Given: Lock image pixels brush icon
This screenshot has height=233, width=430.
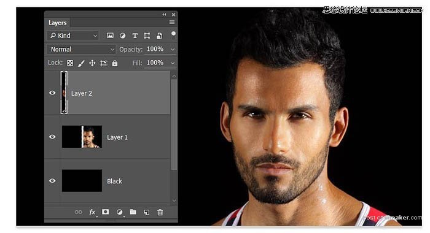Looking at the screenshot, I should tap(81, 63).
